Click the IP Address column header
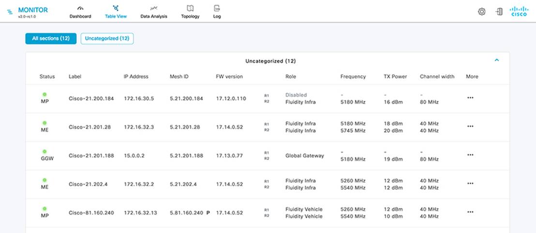This screenshot has width=536, height=233. (136, 77)
